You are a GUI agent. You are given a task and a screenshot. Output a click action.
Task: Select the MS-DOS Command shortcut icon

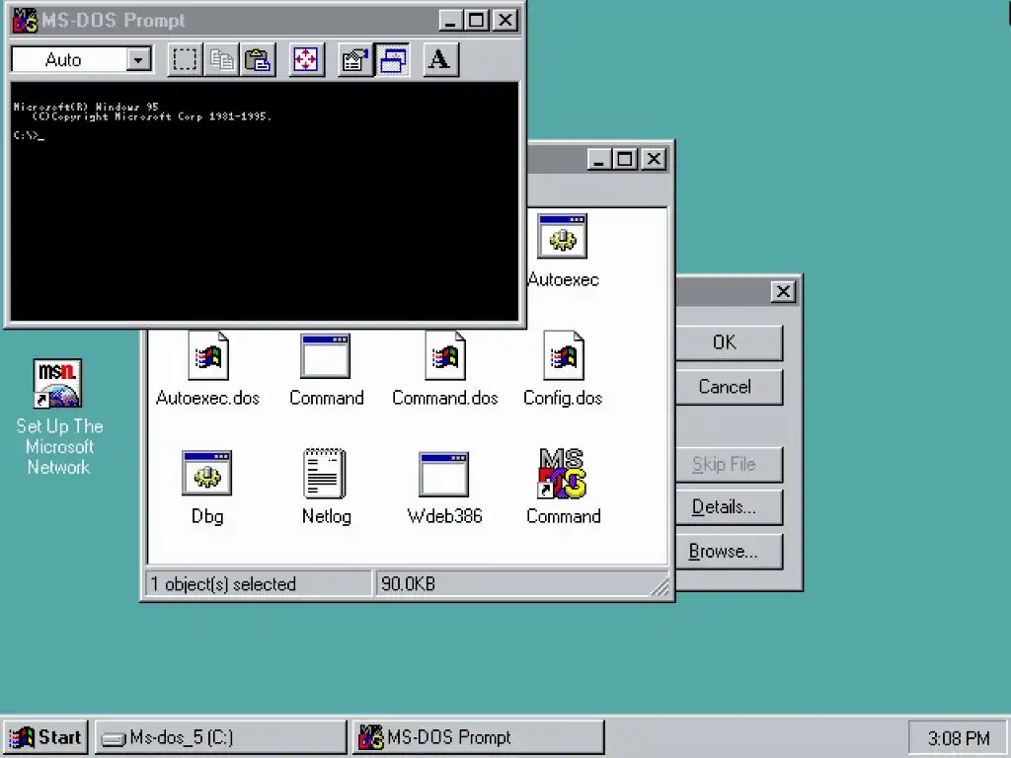click(x=562, y=474)
